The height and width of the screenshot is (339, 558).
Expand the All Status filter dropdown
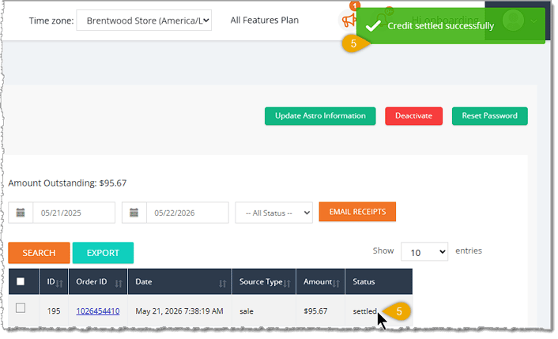click(273, 213)
